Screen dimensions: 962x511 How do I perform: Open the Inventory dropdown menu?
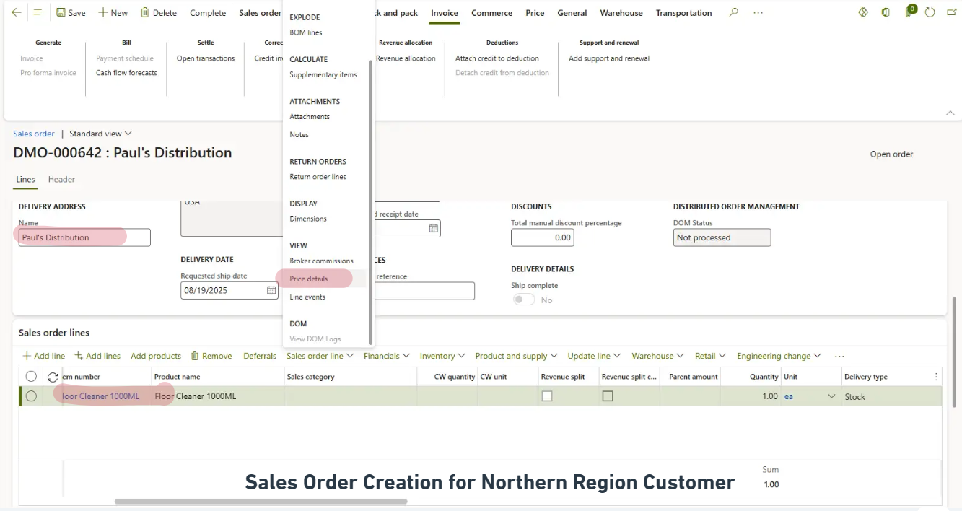(x=442, y=356)
